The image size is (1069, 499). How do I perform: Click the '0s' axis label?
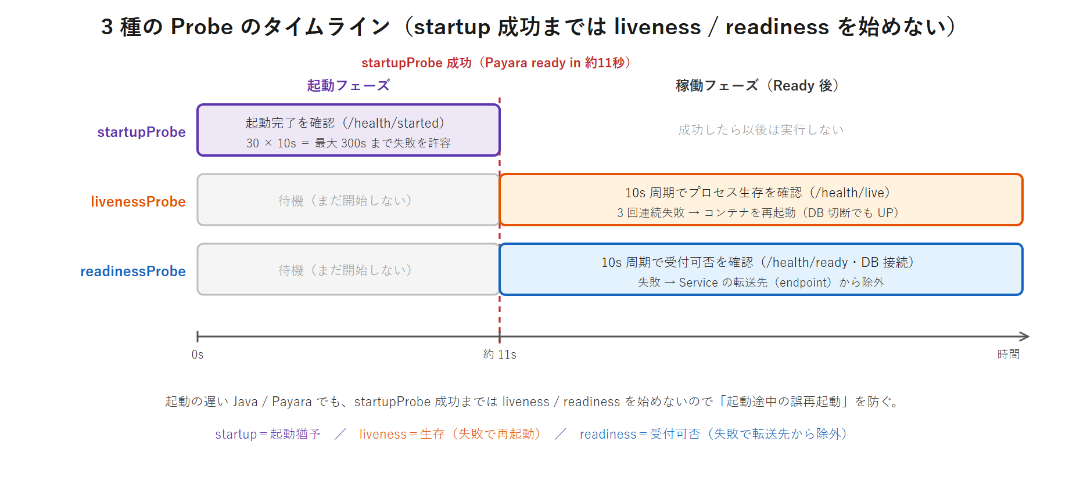(198, 355)
